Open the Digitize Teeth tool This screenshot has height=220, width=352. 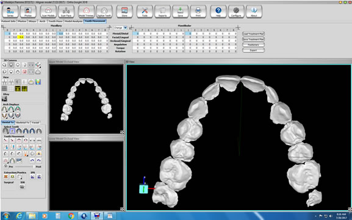point(104,12)
